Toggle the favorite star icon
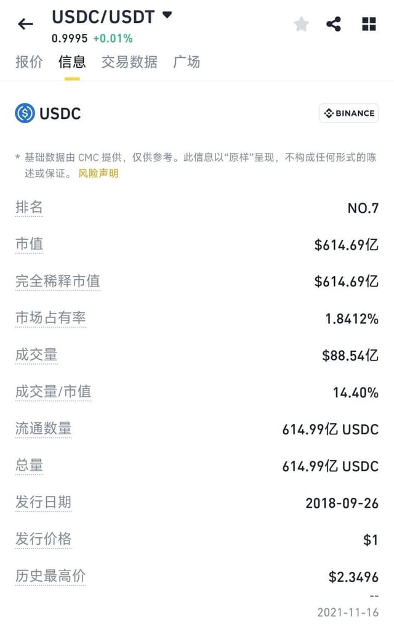Image resolution: width=394 pixels, height=626 pixels. 302,25
